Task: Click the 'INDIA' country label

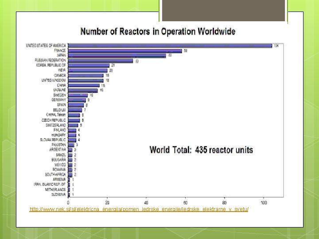Action: (x=62, y=70)
